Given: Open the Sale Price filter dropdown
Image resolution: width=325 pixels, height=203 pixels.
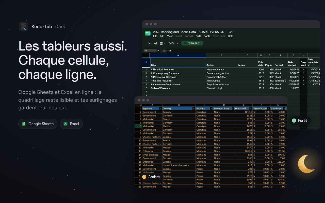Looking at the screenshot, I should tap(284, 108).
